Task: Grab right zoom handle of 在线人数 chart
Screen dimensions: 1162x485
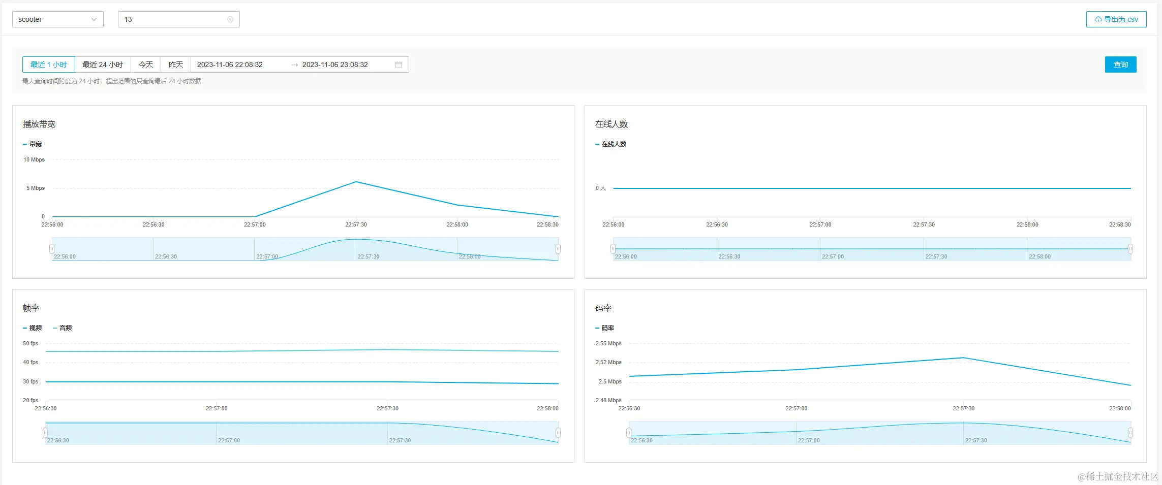Action: 1130,249
